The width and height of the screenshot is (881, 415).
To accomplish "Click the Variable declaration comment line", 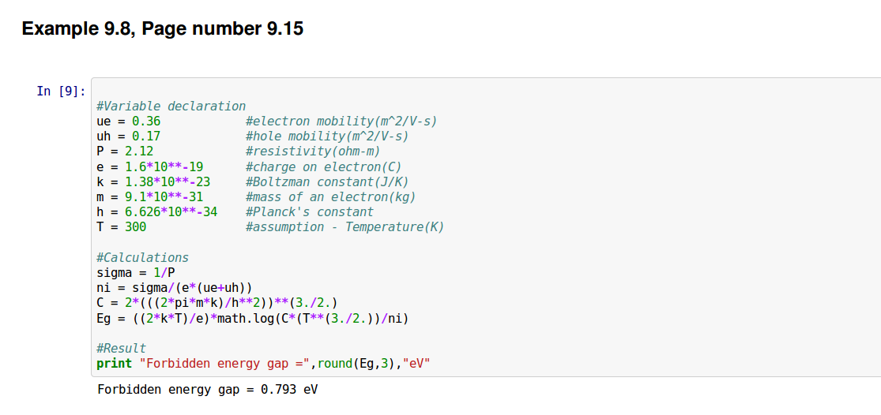I will (171, 107).
